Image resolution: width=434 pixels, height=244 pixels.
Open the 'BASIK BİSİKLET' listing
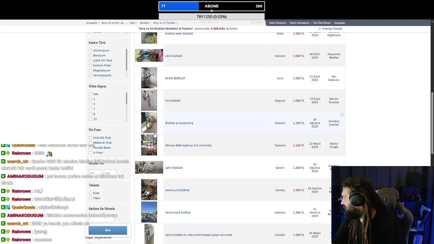tap(175, 78)
